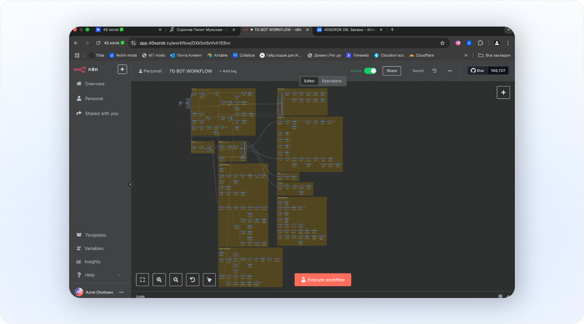Screen dimensions: 584x324
Task: Click the zoom in button
Action: [x=159, y=280]
